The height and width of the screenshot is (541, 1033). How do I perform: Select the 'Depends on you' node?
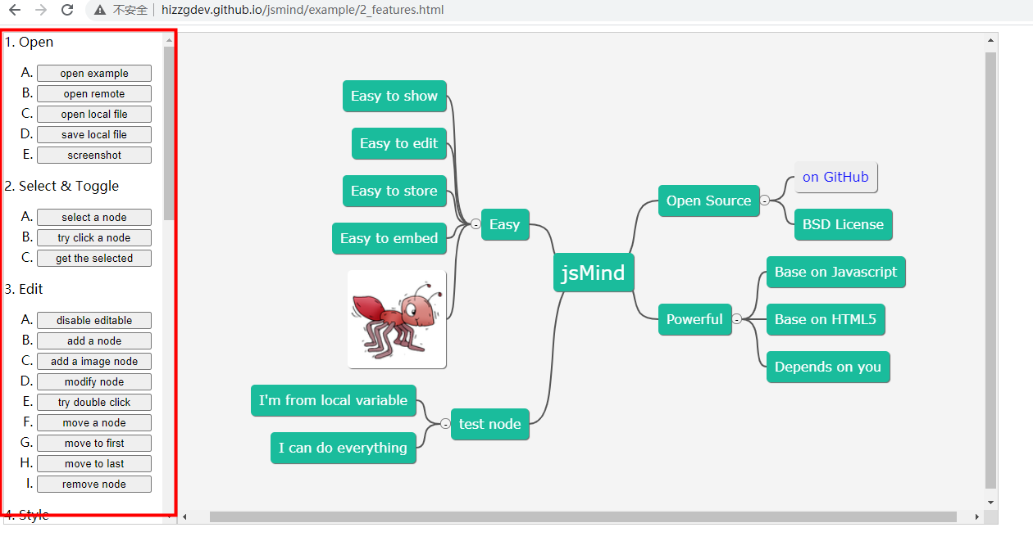(x=828, y=367)
